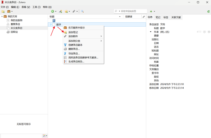The height and width of the screenshot is (138, 211).
Task: Click the New Note toolbar icon
Action: (66, 12)
